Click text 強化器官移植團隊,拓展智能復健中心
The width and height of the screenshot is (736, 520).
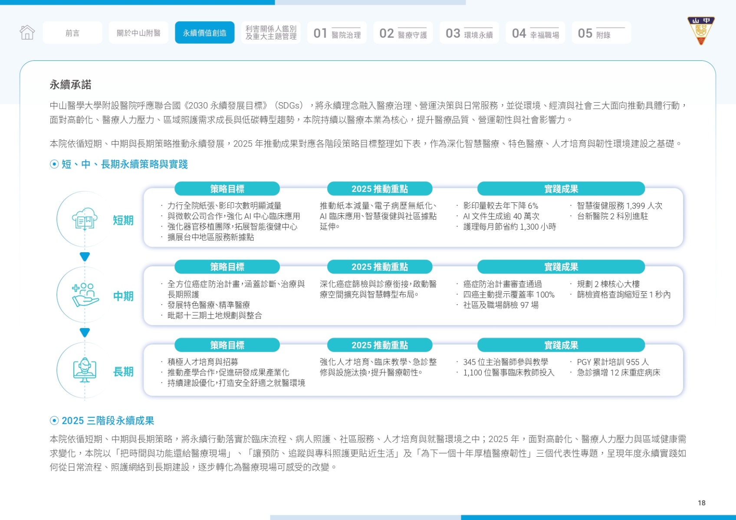(233, 227)
